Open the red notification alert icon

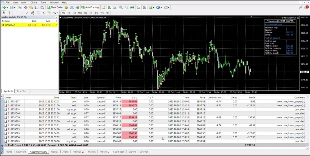pos(307,7)
